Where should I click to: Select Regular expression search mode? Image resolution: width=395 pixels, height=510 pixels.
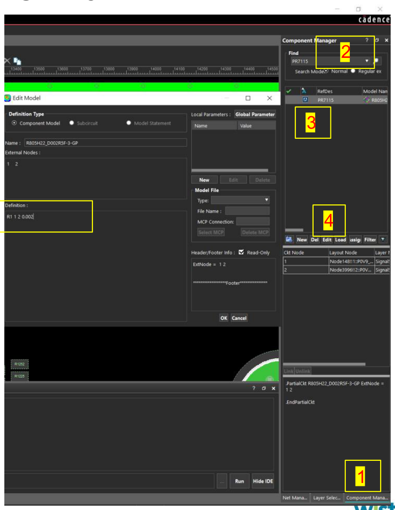353,71
